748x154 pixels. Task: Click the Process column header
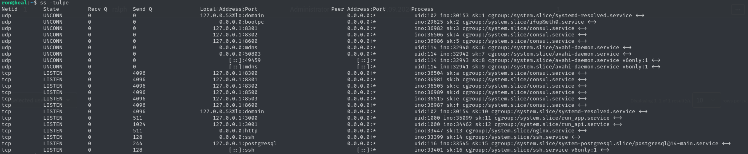(x=422, y=9)
